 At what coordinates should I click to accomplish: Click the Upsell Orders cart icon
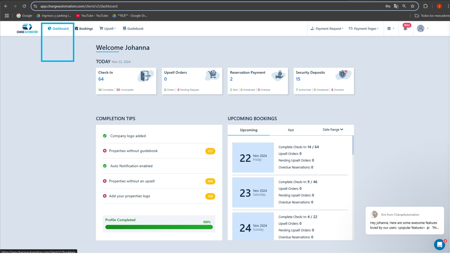tap(212, 75)
